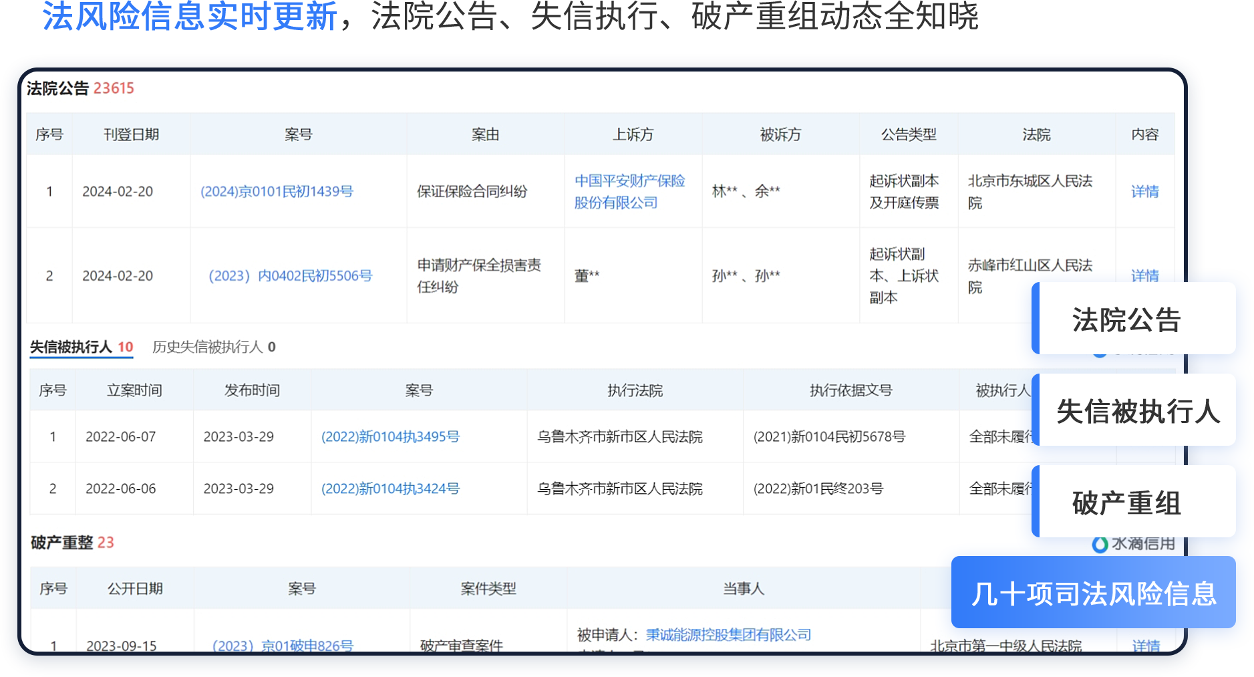Switch to the 失信被执行人 tab
This screenshot has width=1254, height=677.
tap(81, 347)
